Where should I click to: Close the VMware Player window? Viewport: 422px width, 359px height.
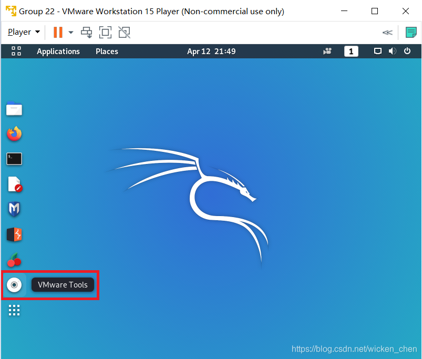(x=406, y=11)
